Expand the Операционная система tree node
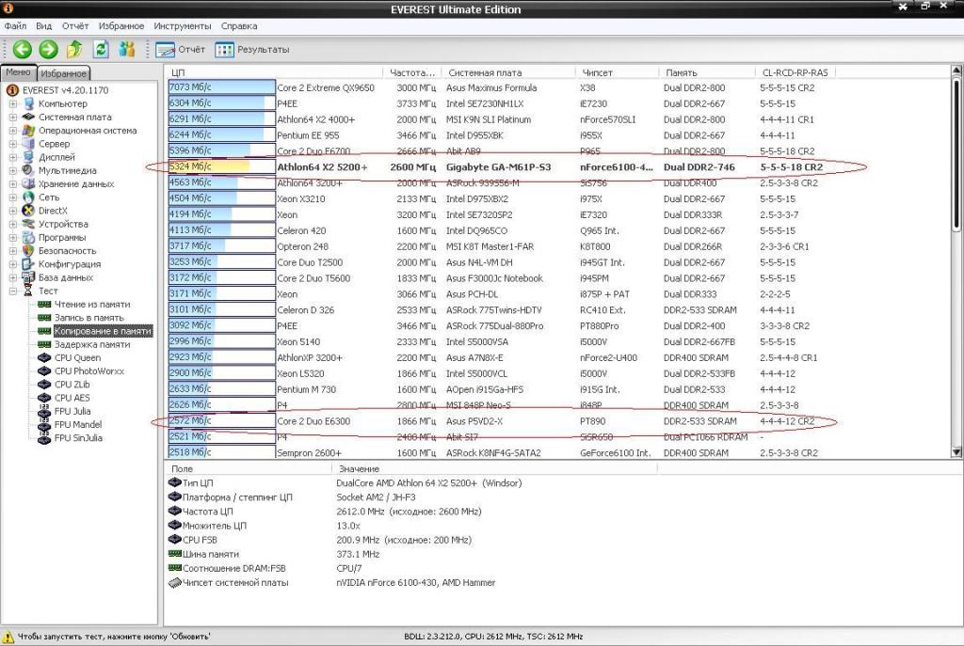The height and width of the screenshot is (646, 964). pos(13,130)
